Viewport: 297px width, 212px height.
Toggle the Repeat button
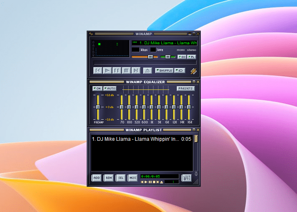point(180,71)
